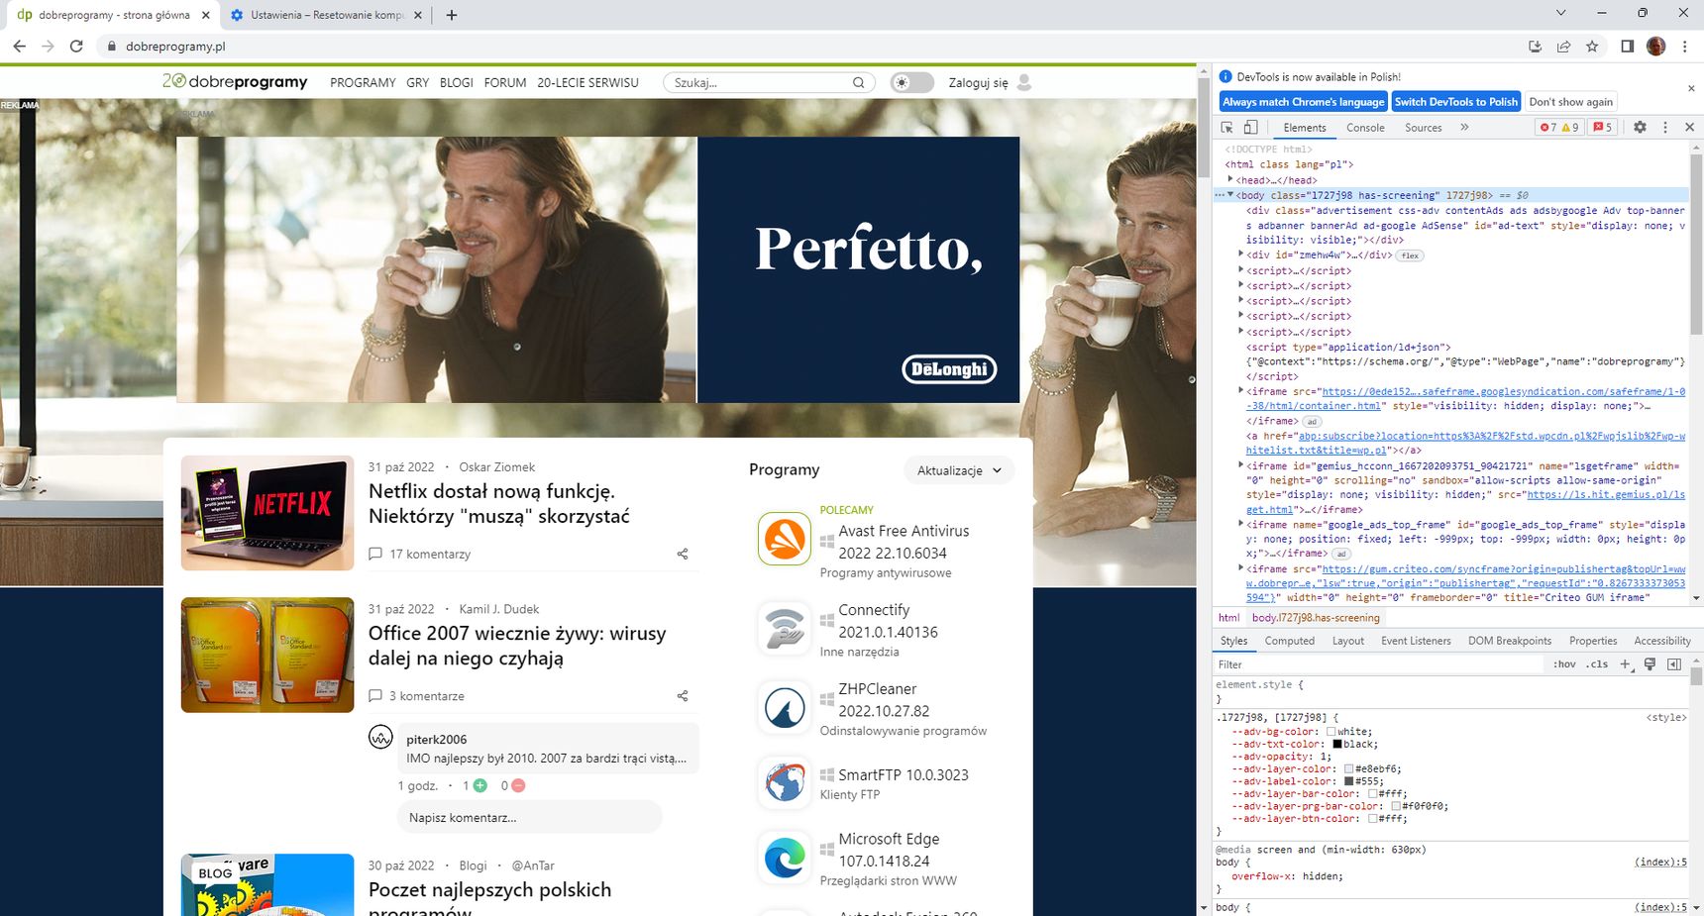1704x916 pixels.
Task: Open the tab search chevron in title bar
Action: pos(1560,13)
